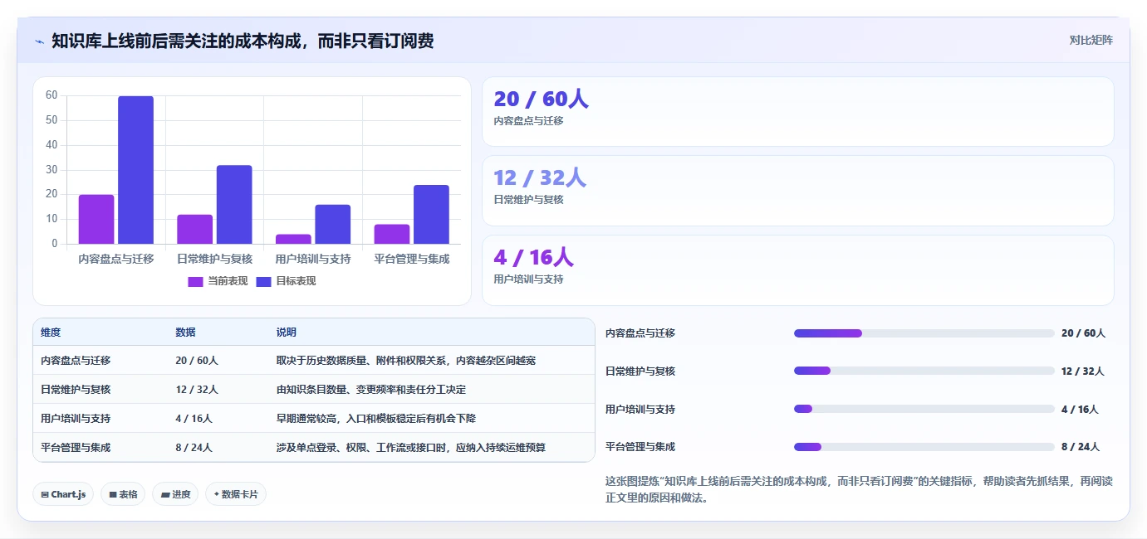1147x539 pixels.
Task: Click chart axis label 内容盘点与迁移
Action: click(x=116, y=259)
